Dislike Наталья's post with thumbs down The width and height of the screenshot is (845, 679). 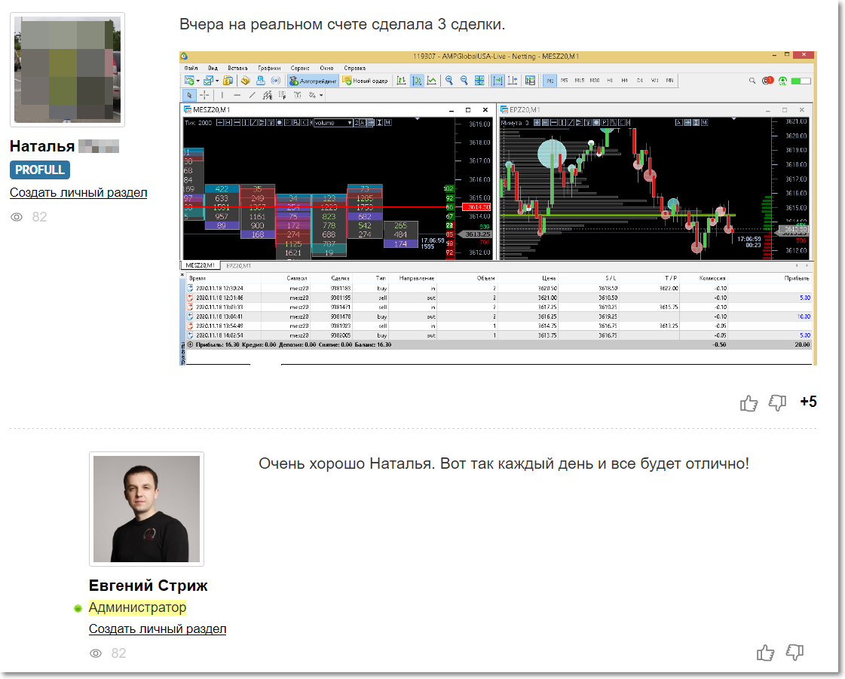pyautogui.click(x=777, y=402)
